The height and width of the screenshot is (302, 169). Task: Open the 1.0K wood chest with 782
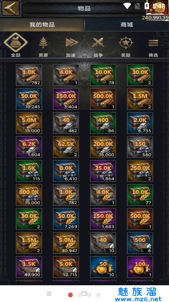(29, 75)
